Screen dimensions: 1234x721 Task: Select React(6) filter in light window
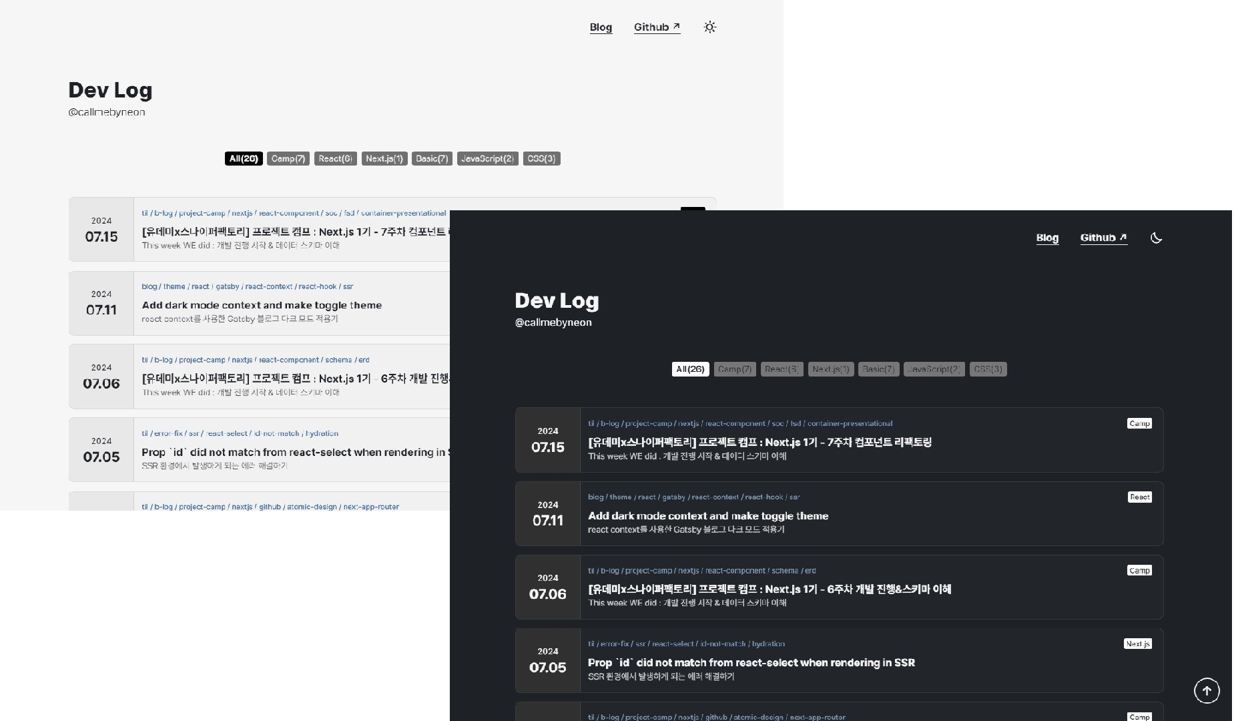[x=335, y=159]
